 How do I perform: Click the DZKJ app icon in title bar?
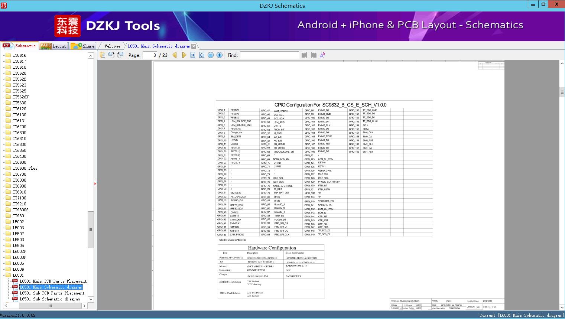[x=4, y=5]
